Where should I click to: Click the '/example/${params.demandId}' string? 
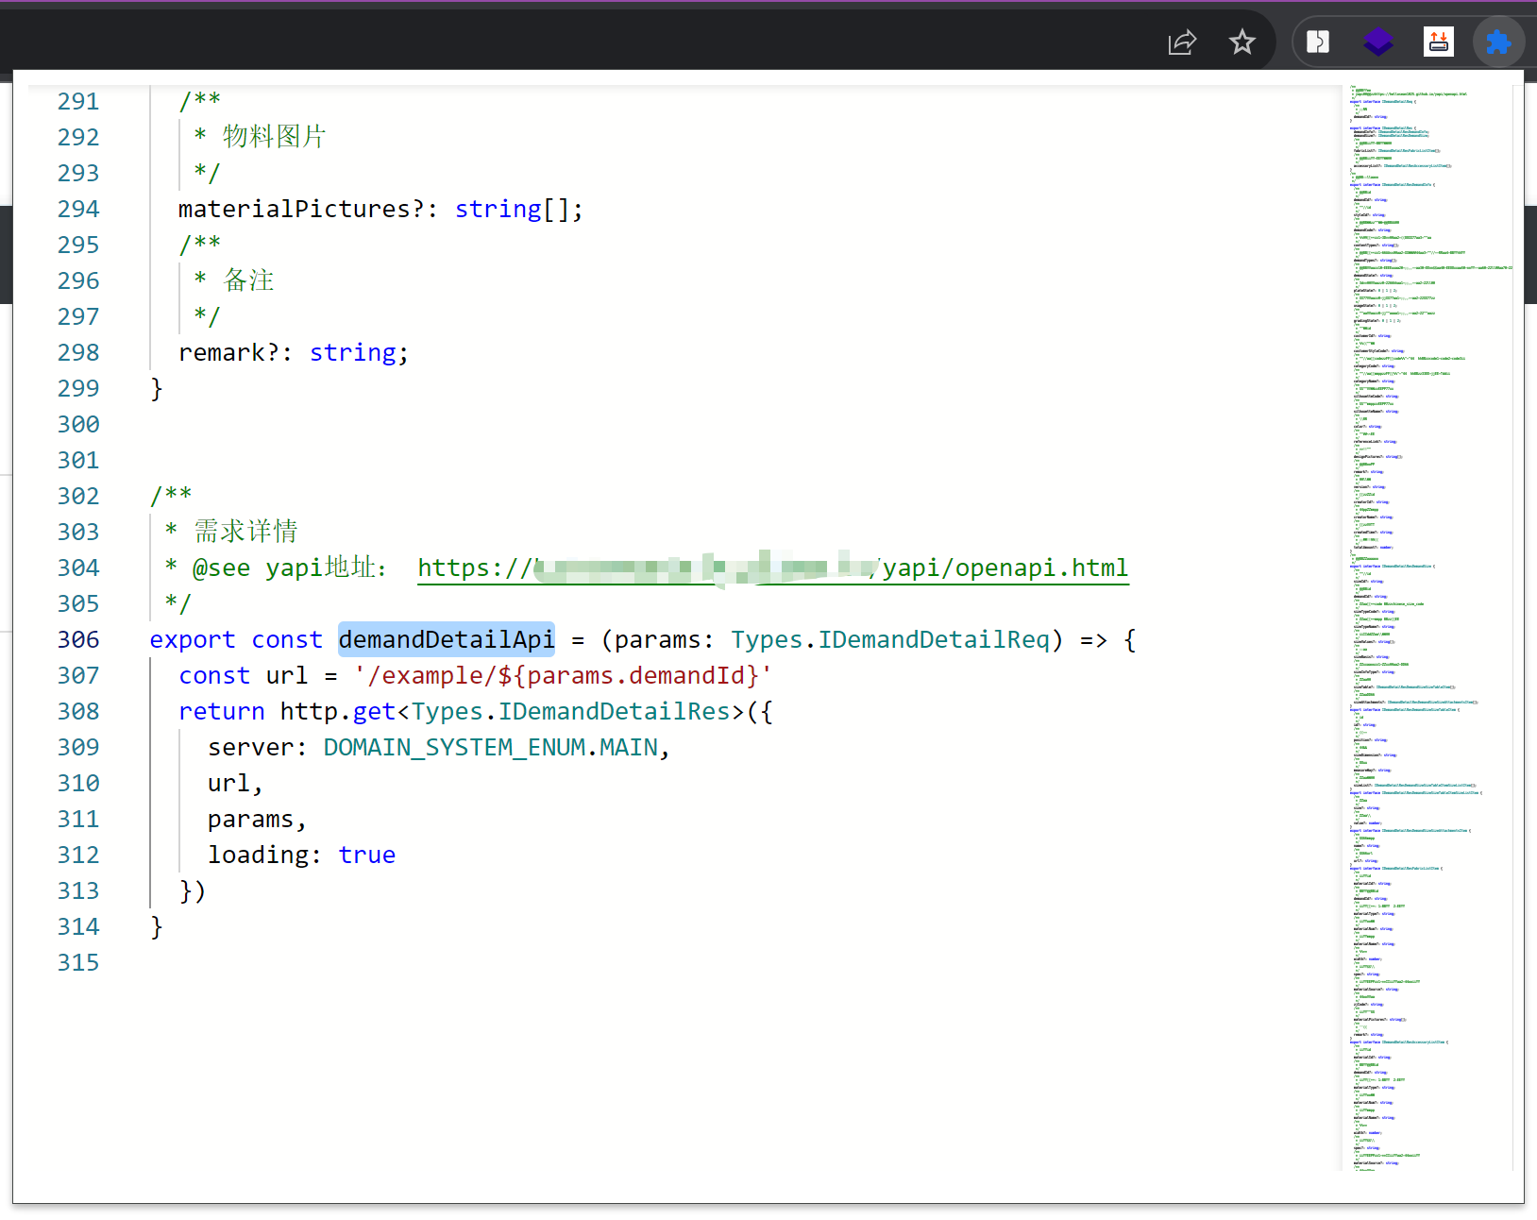pos(564,675)
